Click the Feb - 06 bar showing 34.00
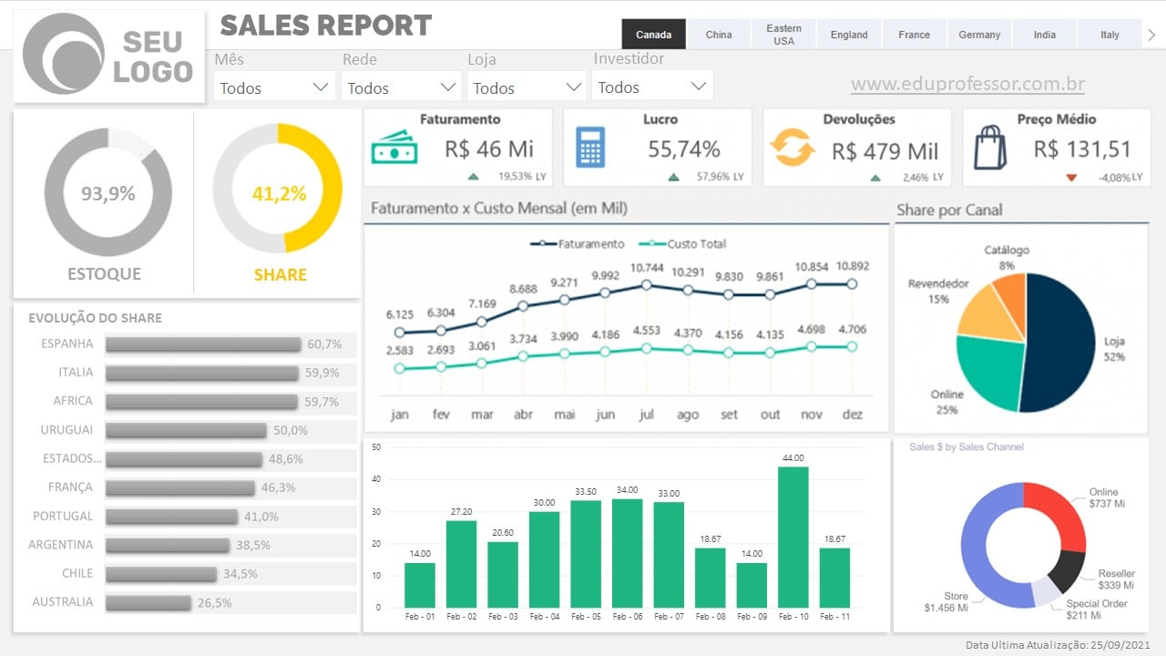Viewport: 1166px width, 656px height. click(x=627, y=553)
